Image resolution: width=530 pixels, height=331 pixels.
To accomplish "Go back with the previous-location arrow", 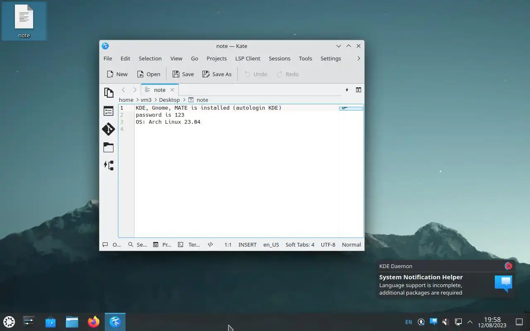I will (123, 90).
